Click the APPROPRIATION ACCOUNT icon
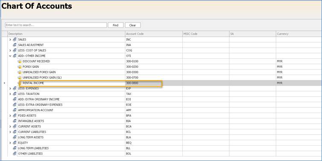The image size is (322, 161). point(15,110)
